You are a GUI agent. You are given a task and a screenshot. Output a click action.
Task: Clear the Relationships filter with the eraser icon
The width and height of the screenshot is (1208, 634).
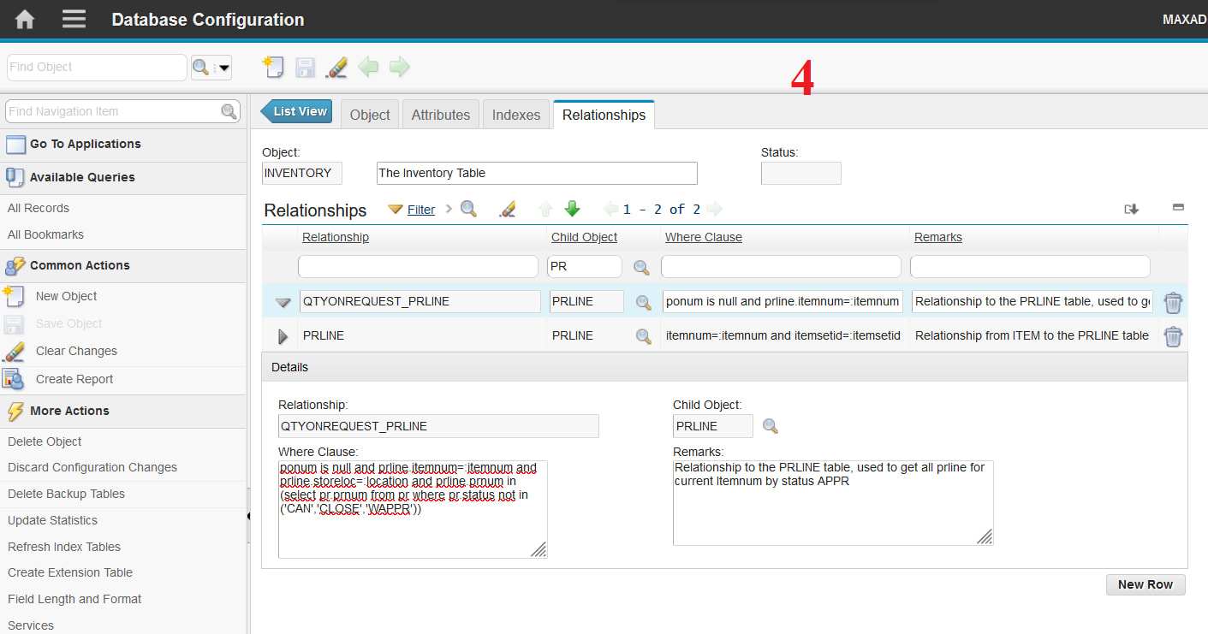click(x=508, y=209)
